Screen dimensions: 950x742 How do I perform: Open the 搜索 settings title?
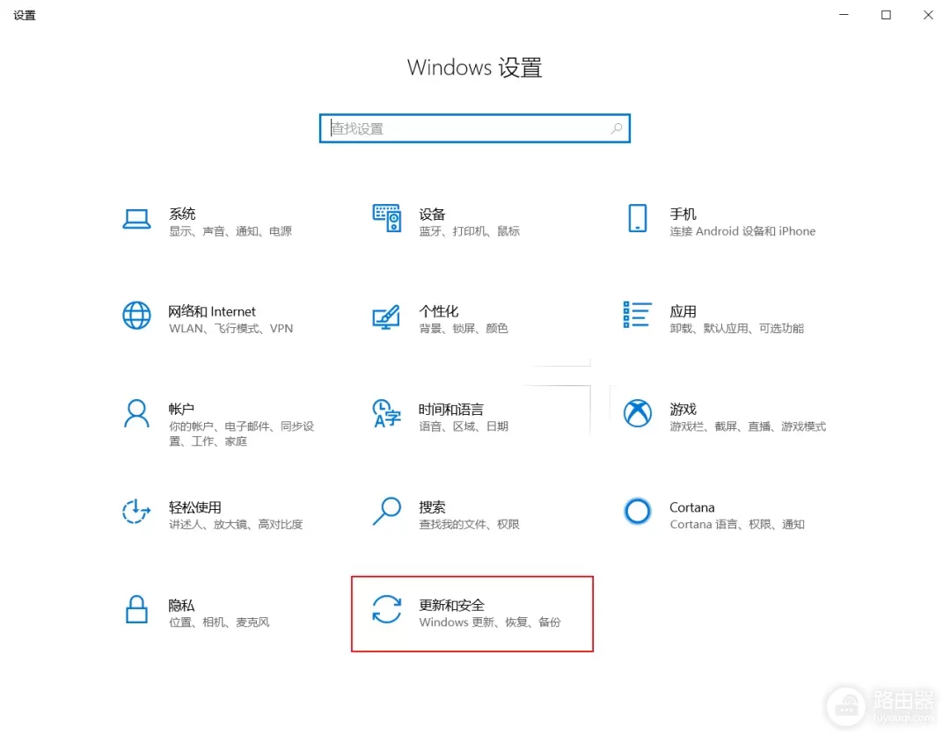click(432, 507)
